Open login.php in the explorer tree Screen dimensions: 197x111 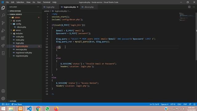point(20,43)
